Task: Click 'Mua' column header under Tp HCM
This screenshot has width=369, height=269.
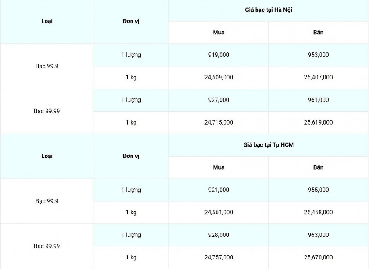Action: (x=219, y=167)
